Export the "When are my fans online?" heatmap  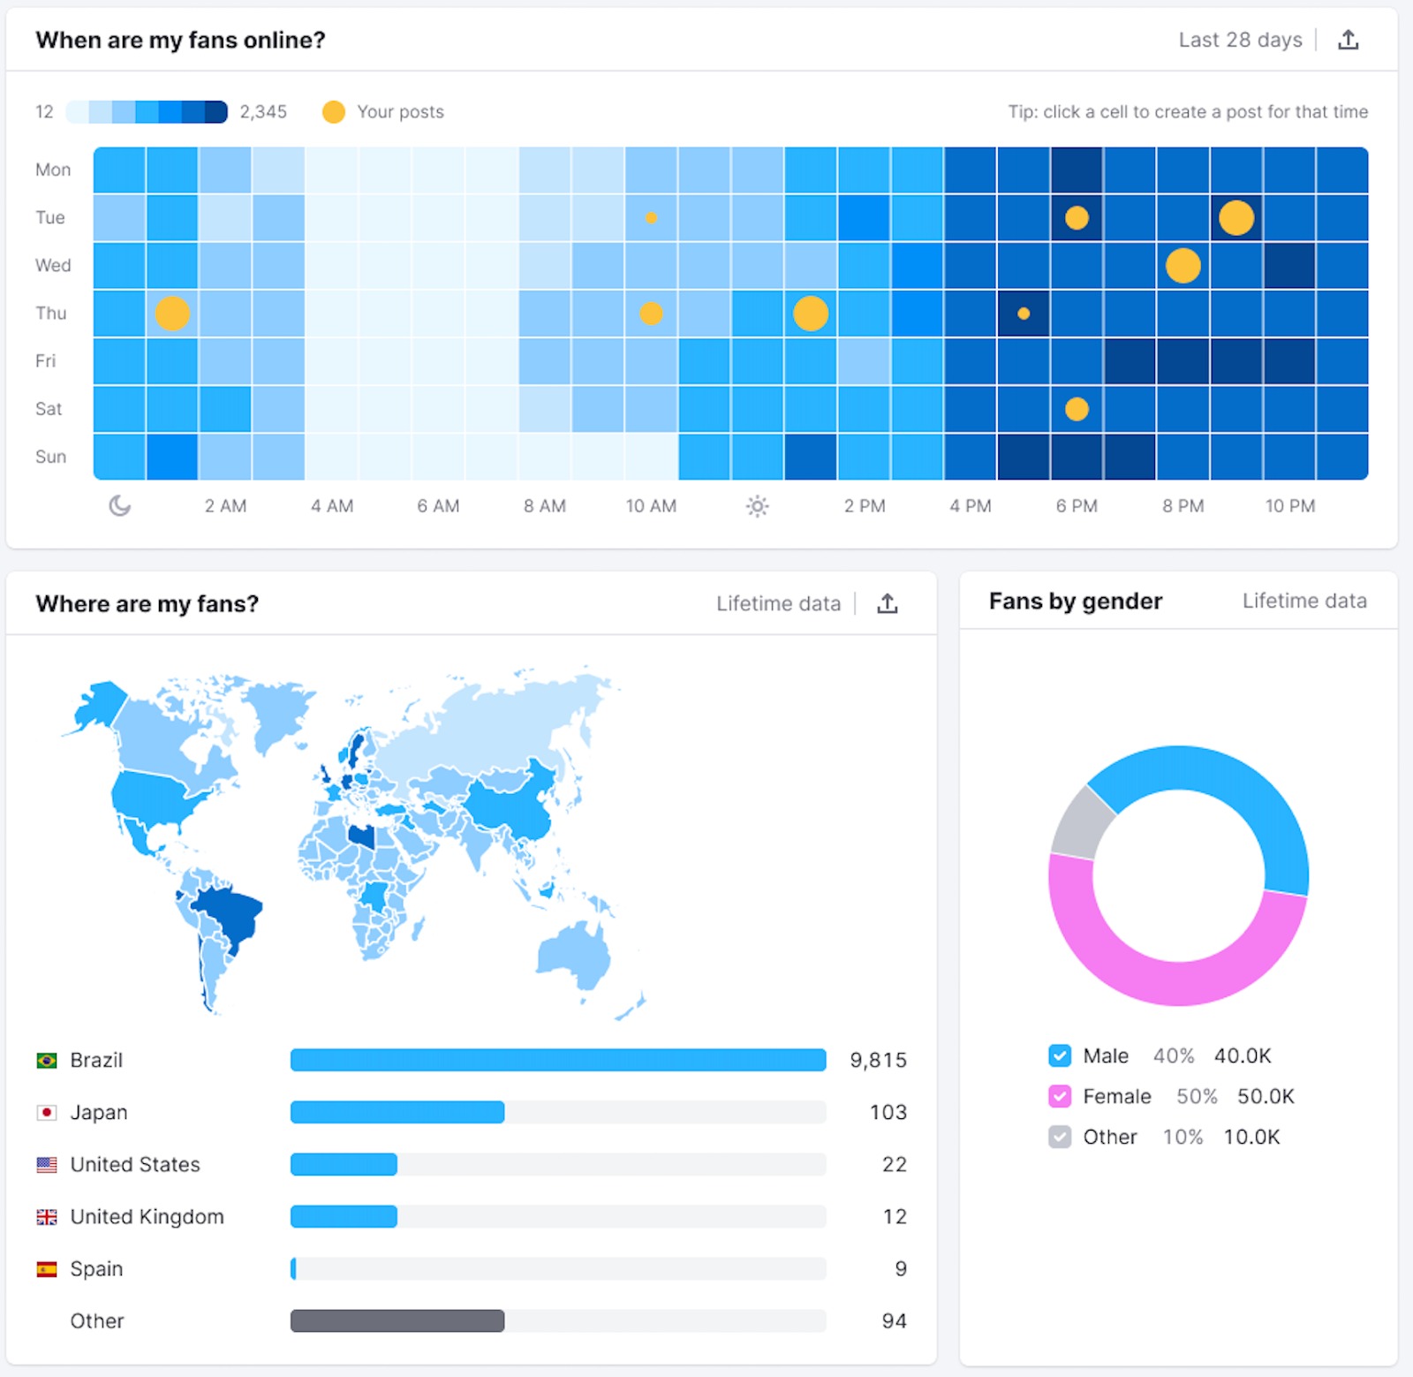coord(1349,39)
